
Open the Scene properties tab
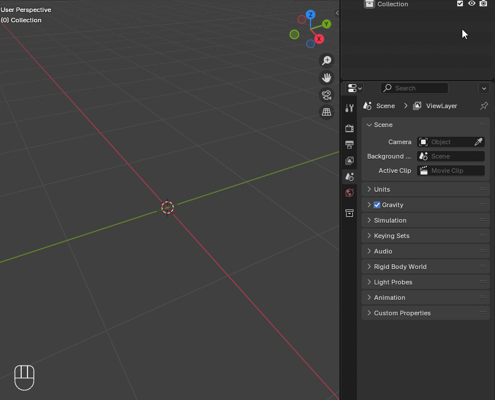[349, 177]
